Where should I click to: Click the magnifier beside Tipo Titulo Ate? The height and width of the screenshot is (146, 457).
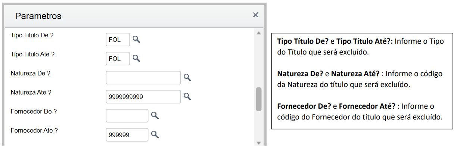point(136,58)
